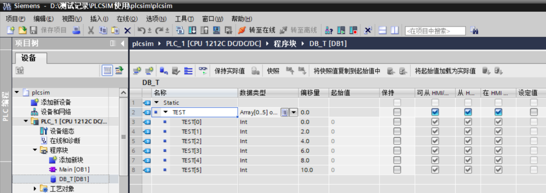This screenshot has width=546, height=193.
Task: Click the Download to device icon
Action: tap(192, 31)
